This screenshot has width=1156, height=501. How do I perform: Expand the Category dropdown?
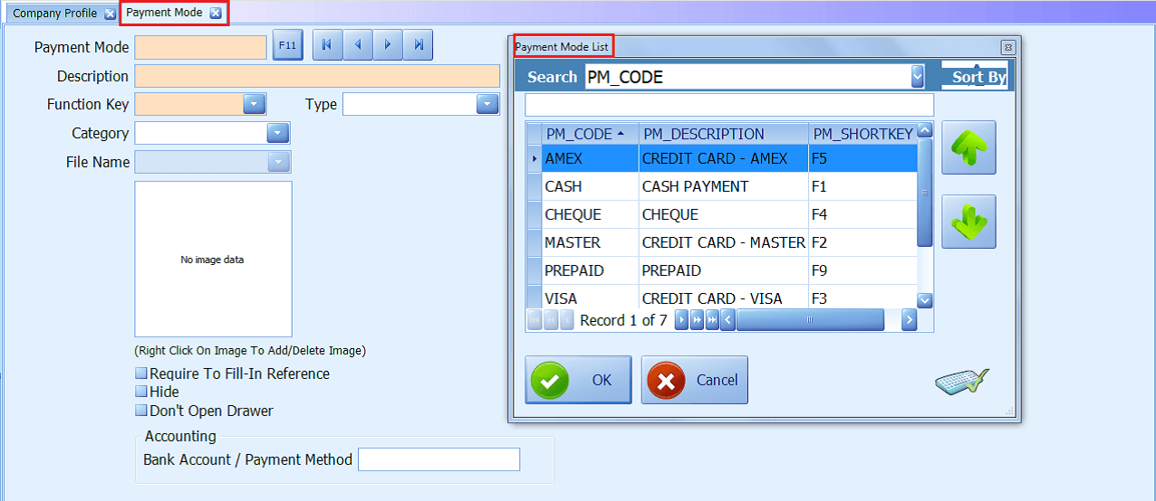coord(278,133)
